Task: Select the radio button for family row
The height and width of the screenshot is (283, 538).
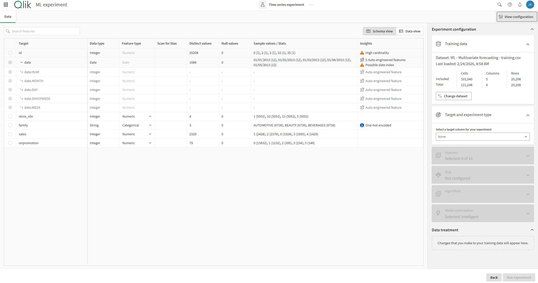Action: pos(10,125)
